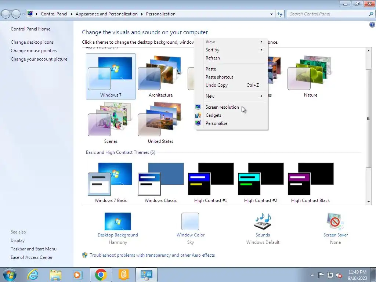This screenshot has height=282, width=376.
Task: Open Display under See also
Action: coord(18,241)
